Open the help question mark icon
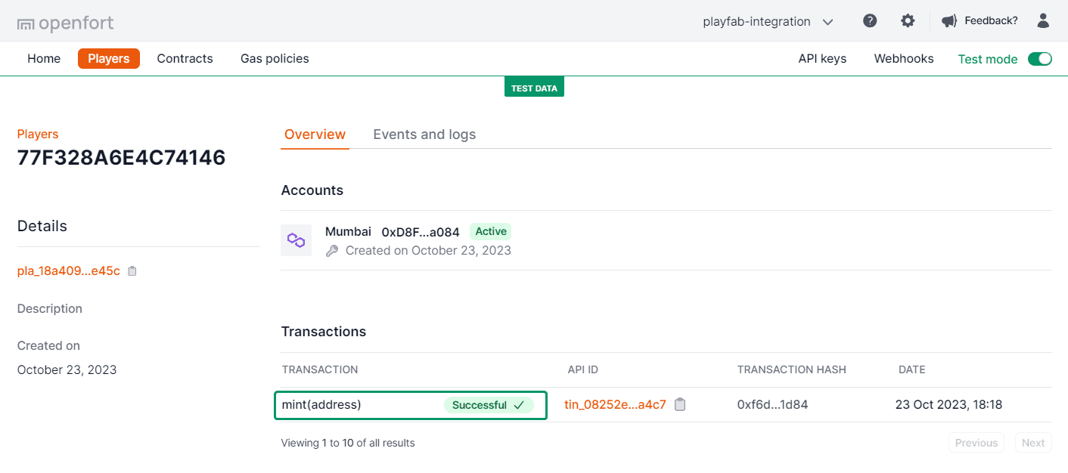The image size is (1068, 473). pos(870,21)
